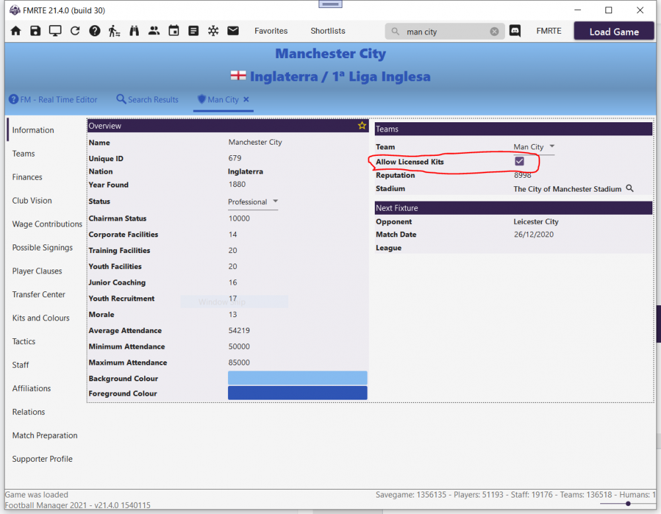Screen dimensions: 661x514
Task: Open the Teams sidebar section
Action: click(x=24, y=154)
